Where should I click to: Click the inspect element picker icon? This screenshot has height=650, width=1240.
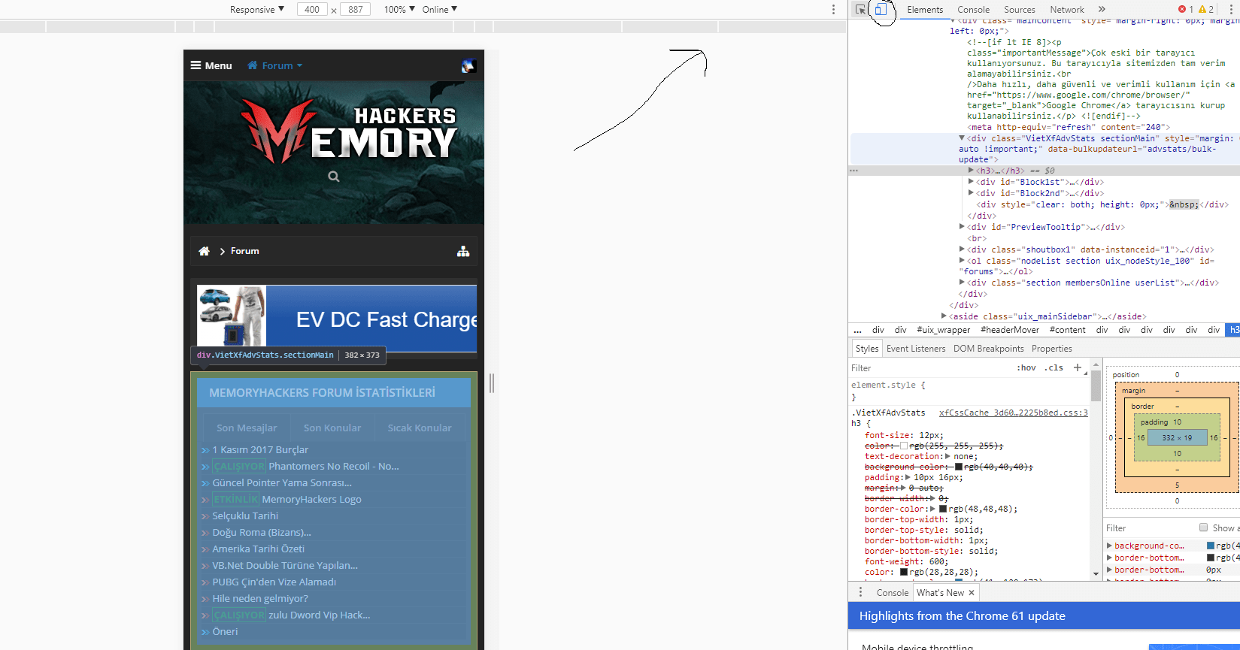860,10
